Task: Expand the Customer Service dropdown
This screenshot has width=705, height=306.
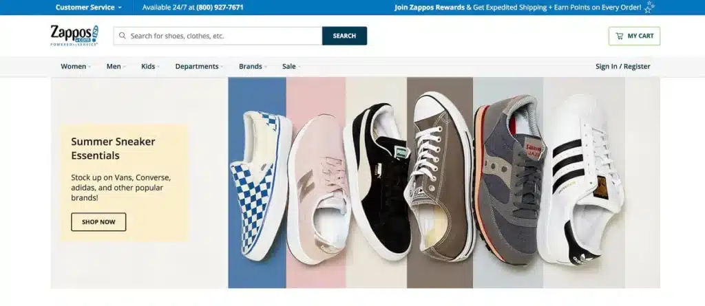Action: pos(88,8)
